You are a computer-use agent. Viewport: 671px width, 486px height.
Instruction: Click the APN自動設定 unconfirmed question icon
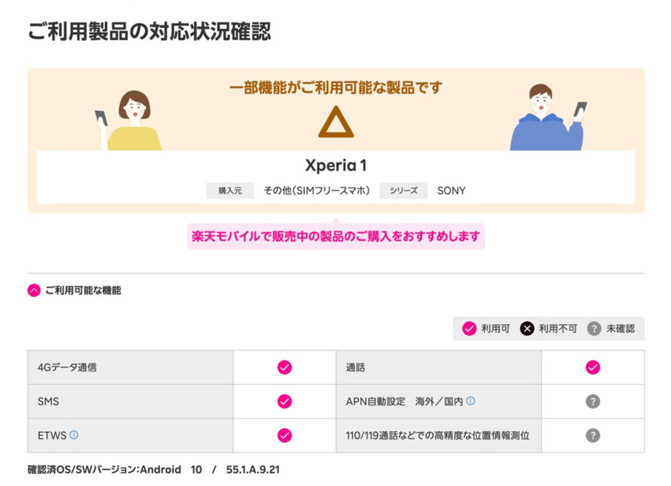(x=593, y=401)
